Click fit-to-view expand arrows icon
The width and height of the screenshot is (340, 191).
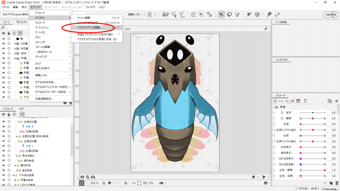[139, 183]
